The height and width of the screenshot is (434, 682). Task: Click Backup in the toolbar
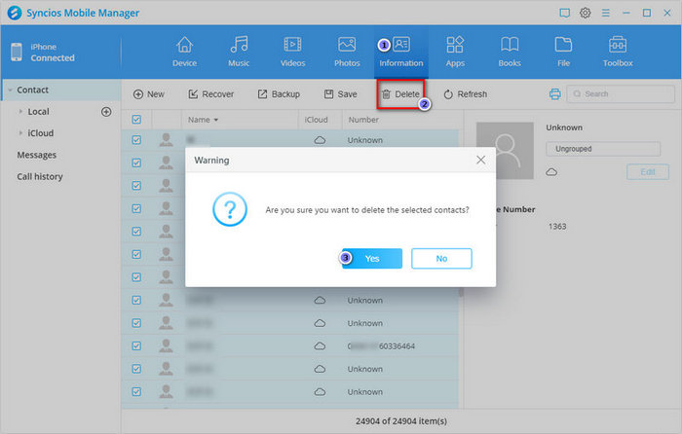(x=279, y=94)
